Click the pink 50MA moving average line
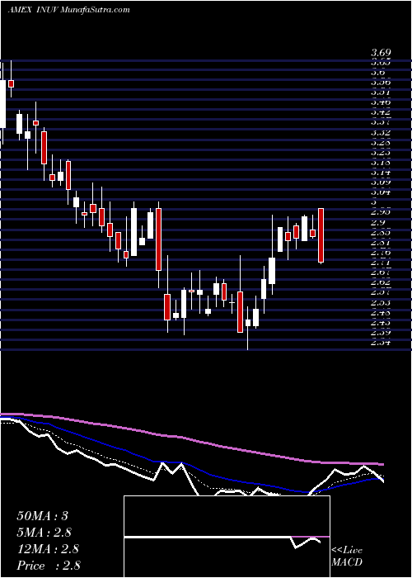 coord(191,438)
